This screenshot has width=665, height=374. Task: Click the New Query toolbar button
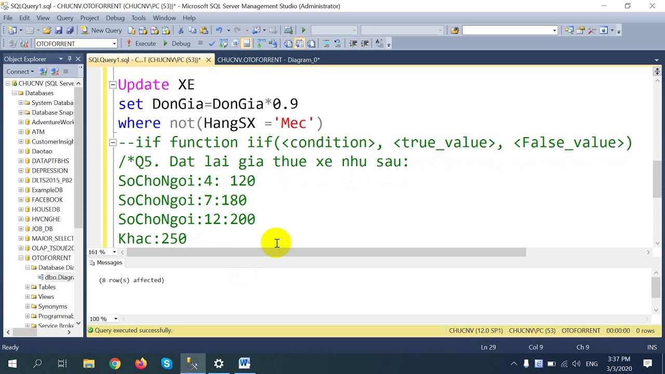tap(102, 30)
